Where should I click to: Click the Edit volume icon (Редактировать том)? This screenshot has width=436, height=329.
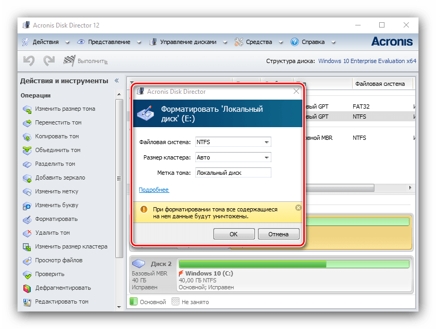[27, 302]
